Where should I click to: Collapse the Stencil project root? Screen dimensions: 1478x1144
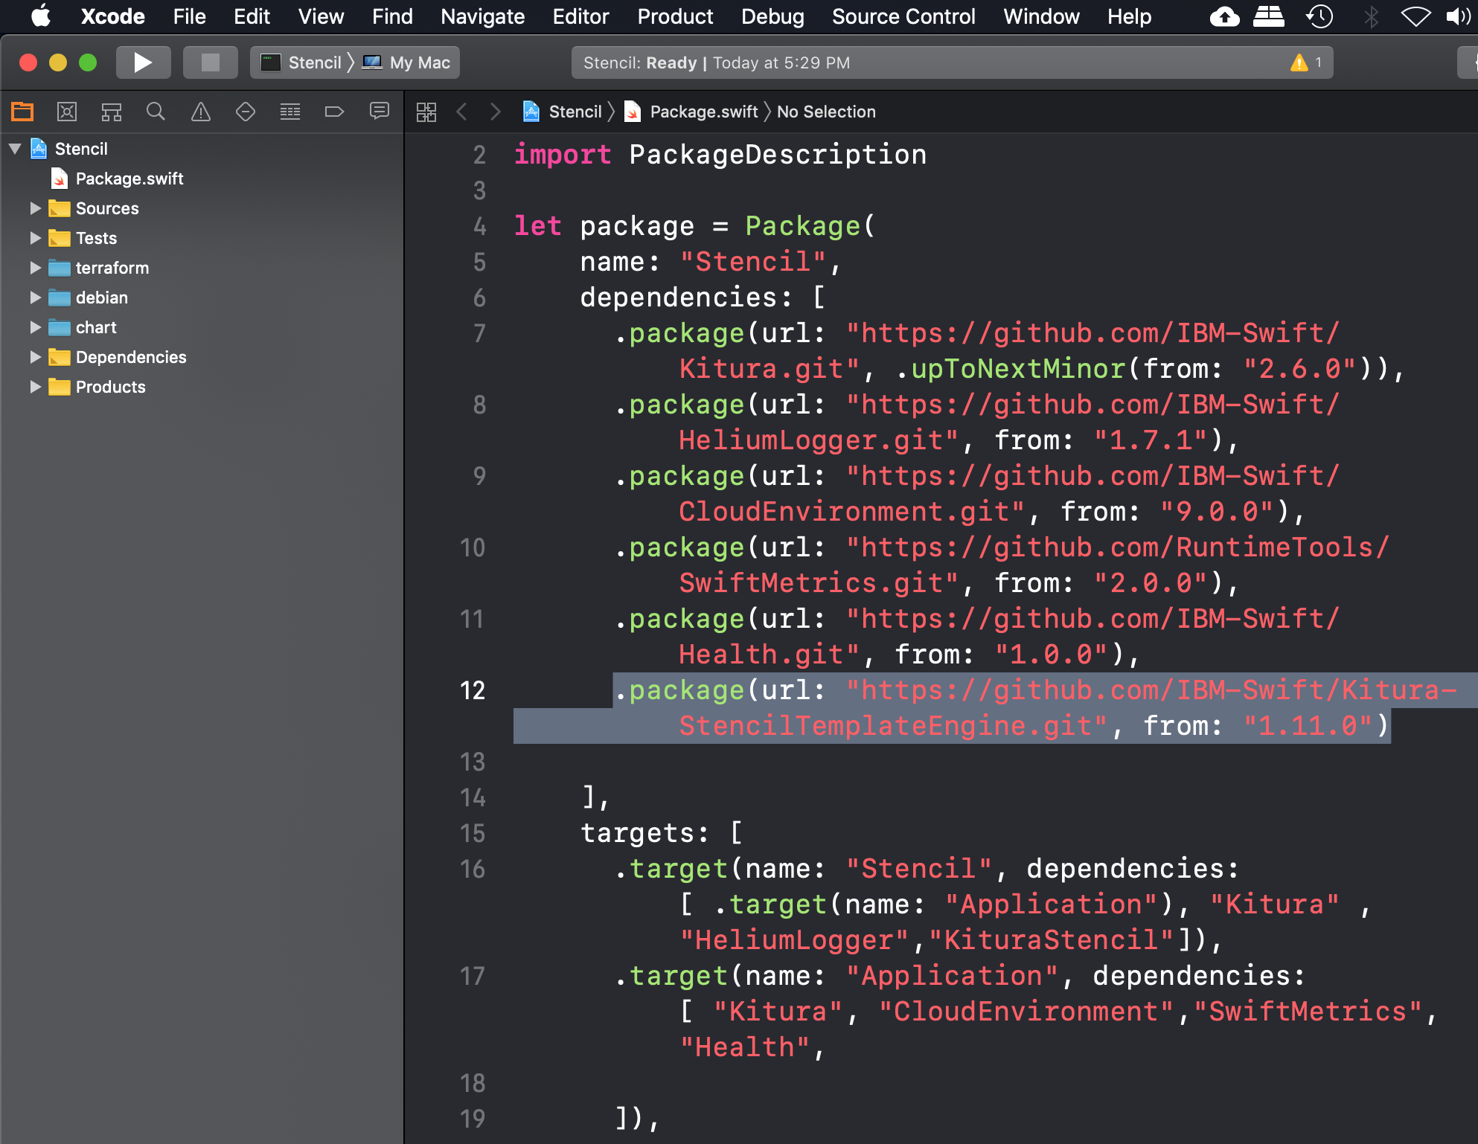click(x=15, y=149)
